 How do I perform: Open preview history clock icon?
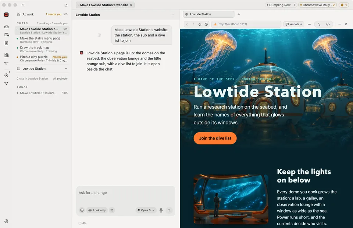[x=206, y=24]
